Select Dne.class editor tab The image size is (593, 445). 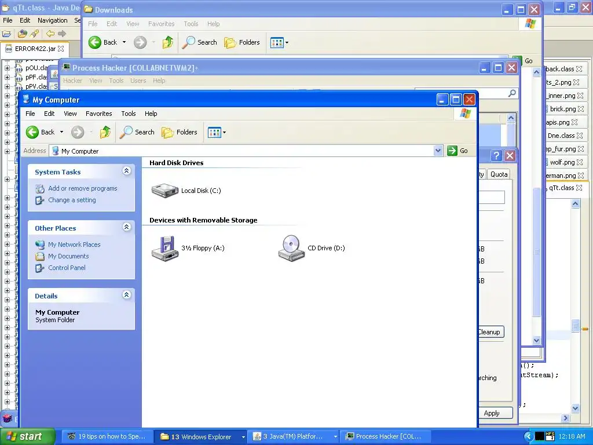point(561,136)
